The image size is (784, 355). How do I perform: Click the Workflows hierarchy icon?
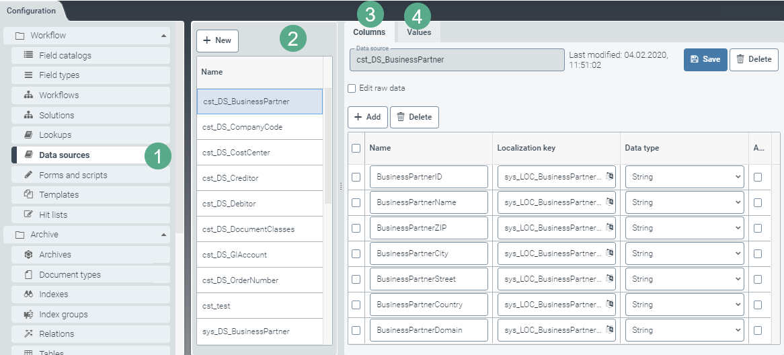(x=28, y=95)
